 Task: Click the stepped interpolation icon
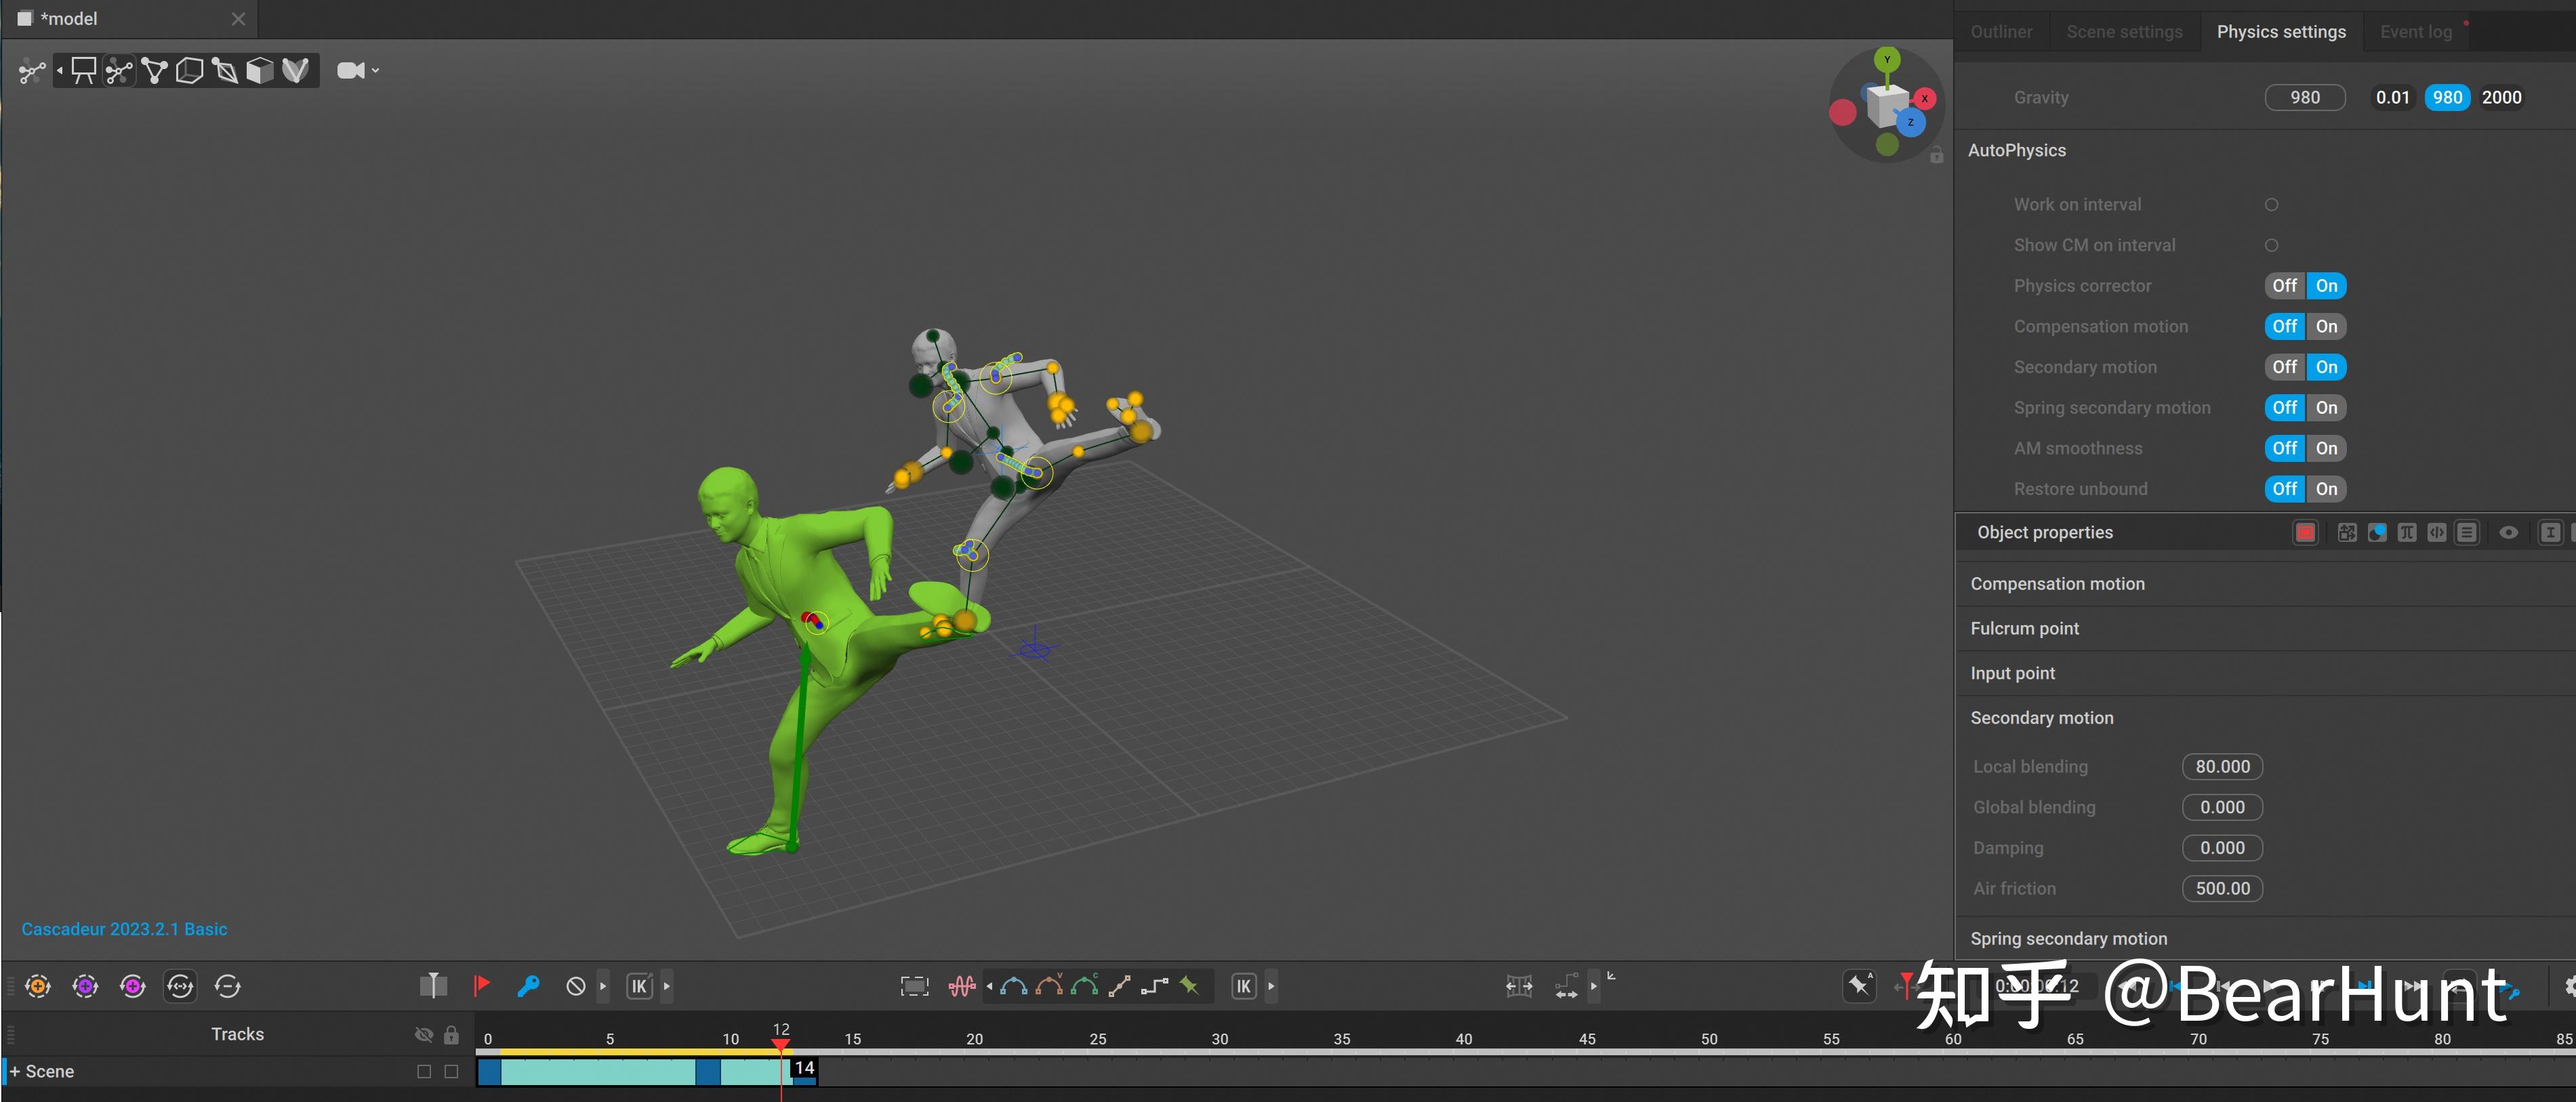(x=1154, y=986)
